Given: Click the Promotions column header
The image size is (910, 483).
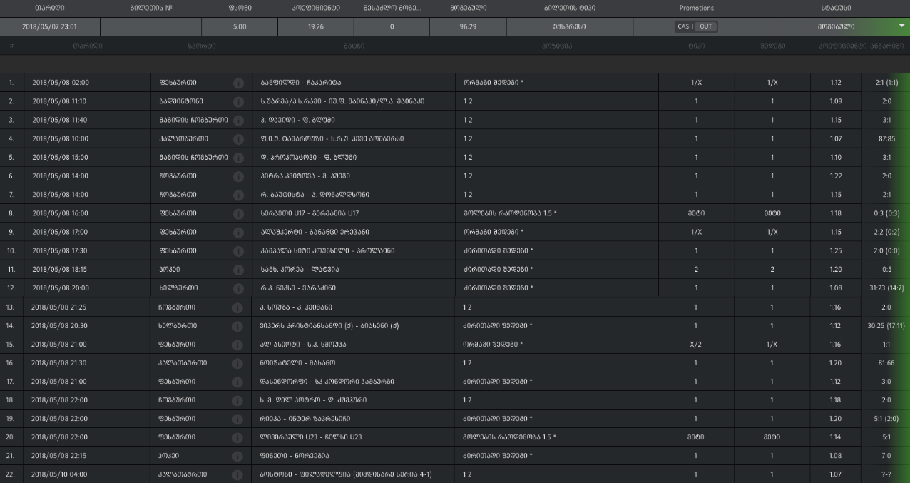Looking at the screenshot, I should (696, 8).
